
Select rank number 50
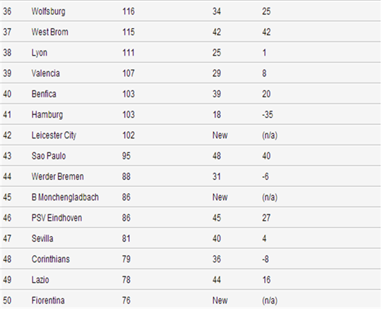coord(7,301)
